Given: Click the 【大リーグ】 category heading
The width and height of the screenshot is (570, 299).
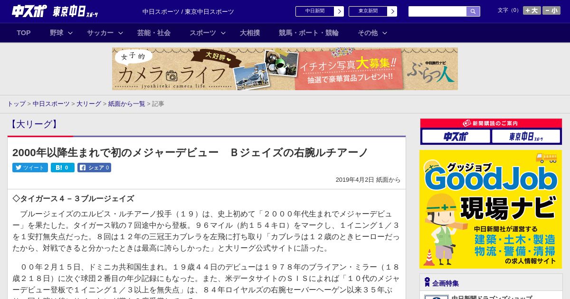Looking at the screenshot, I should click(34, 124).
